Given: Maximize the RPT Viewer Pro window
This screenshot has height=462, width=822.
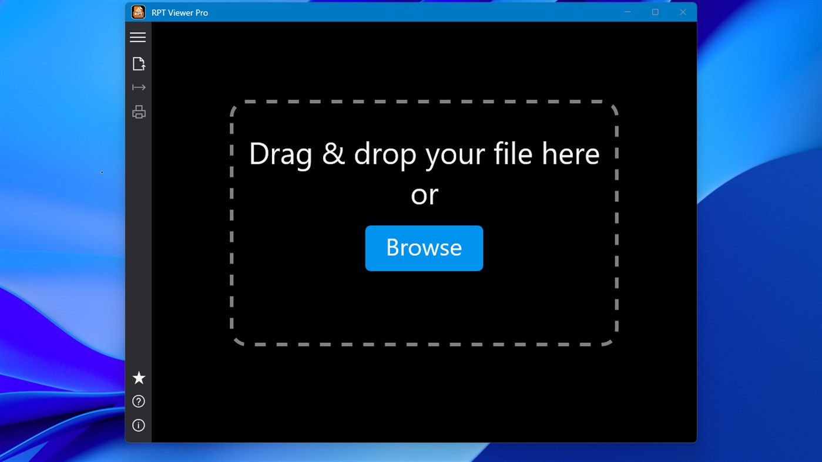Looking at the screenshot, I should pos(655,12).
